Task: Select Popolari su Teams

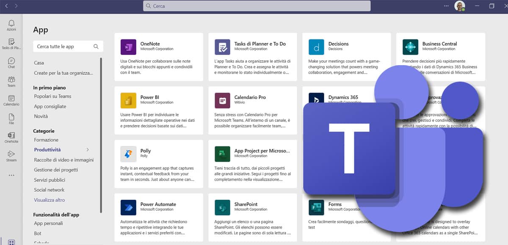Action: coord(53,96)
